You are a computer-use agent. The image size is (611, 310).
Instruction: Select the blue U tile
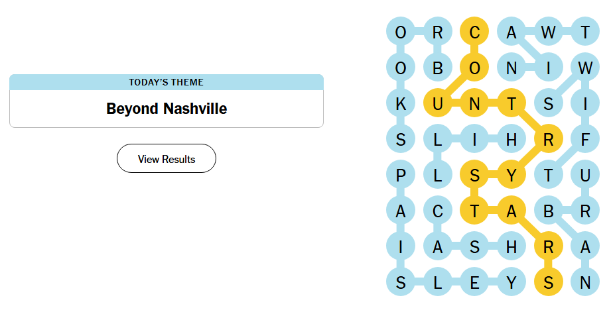[585, 175]
